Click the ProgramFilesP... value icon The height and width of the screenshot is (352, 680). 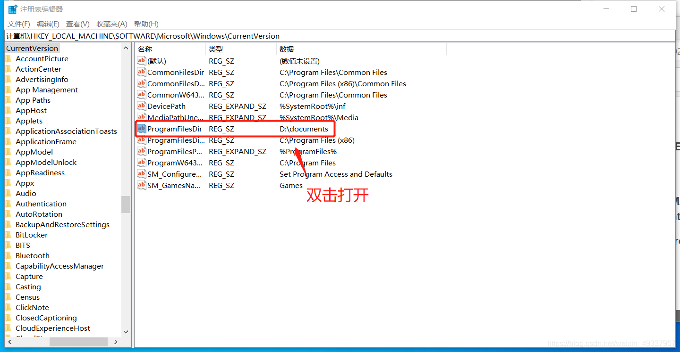[142, 151]
